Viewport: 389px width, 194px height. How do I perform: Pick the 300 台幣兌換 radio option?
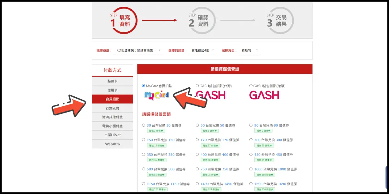[251, 140]
